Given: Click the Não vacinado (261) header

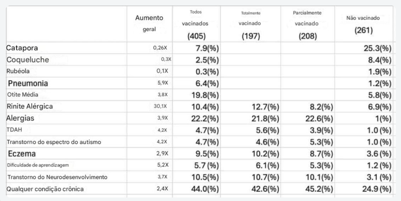Looking at the screenshot, I should [x=363, y=25].
